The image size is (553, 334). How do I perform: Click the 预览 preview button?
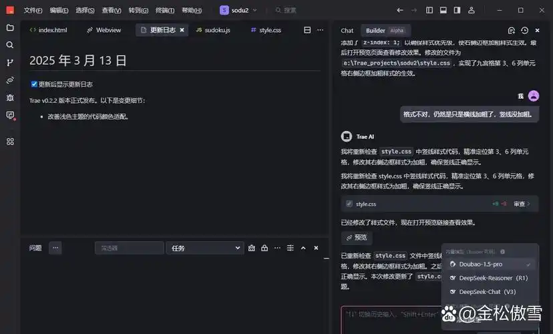[x=357, y=237]
